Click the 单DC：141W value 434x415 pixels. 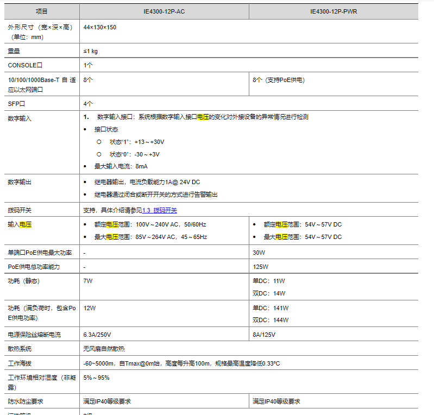click(x=271, y=308)
